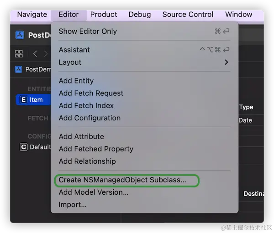The image size is (274, 233).
Task: Open the related items grid icon
Action: [x=19, y=54]
